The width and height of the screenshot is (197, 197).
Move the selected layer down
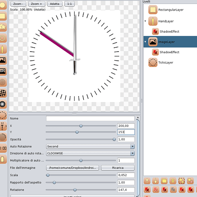coord(156,181)
